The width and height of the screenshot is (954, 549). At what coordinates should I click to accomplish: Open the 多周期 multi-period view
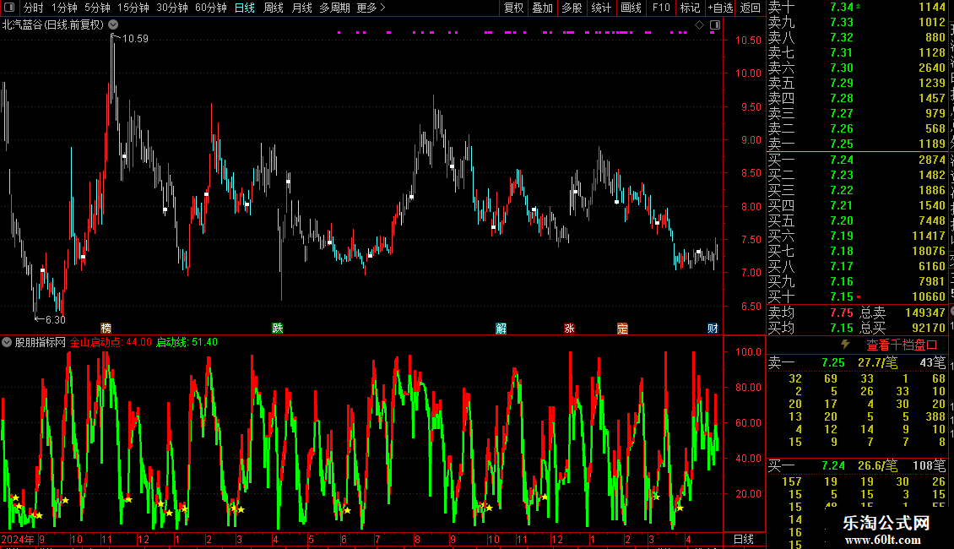334,8
